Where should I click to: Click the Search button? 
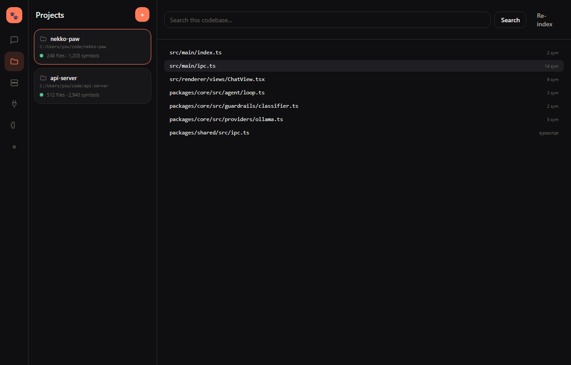point(510,20)
